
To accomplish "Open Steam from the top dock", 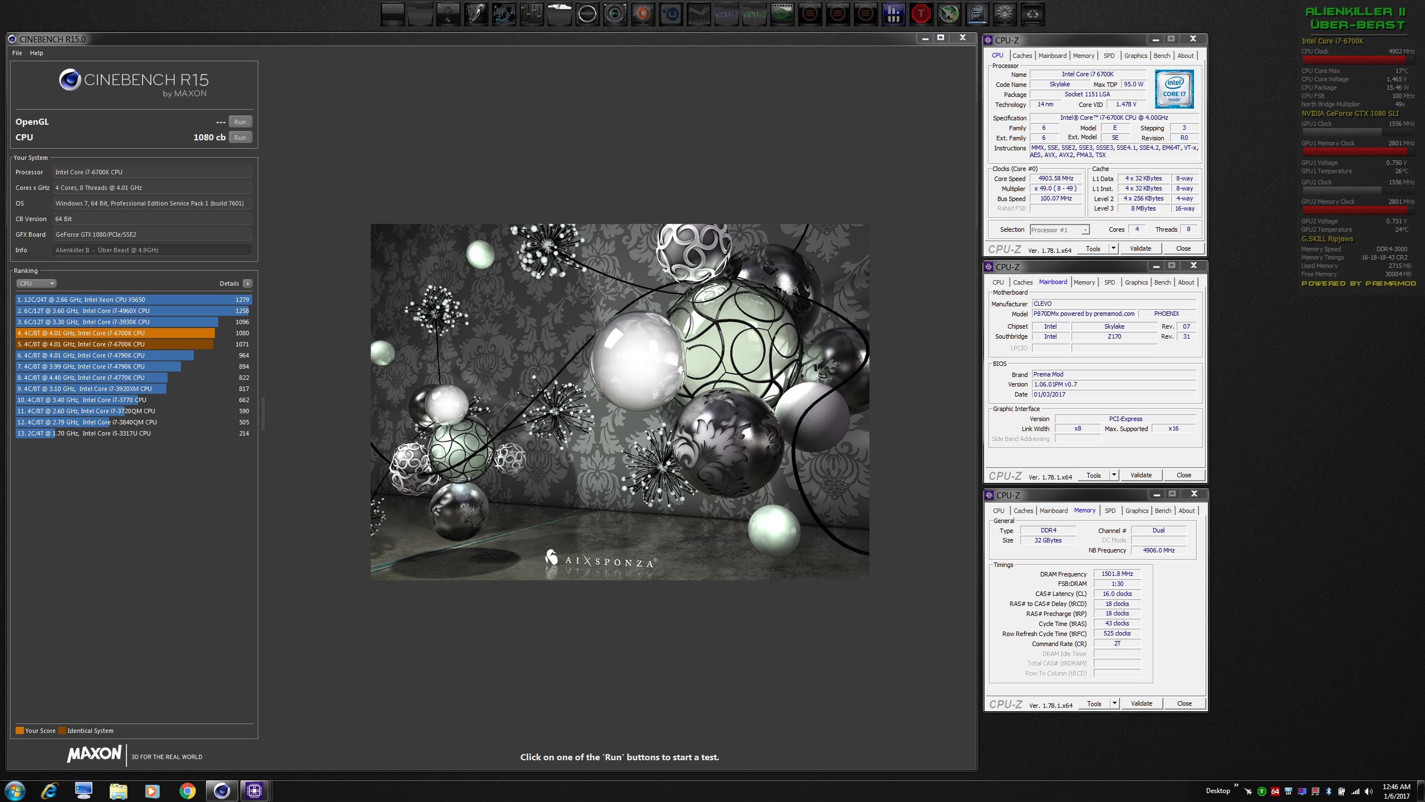I will point(699,14).
